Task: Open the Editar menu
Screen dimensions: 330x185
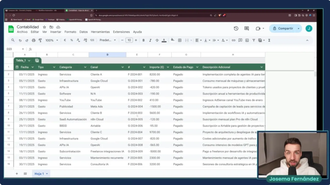Action: pyautogui.click(x=35, y=32)
